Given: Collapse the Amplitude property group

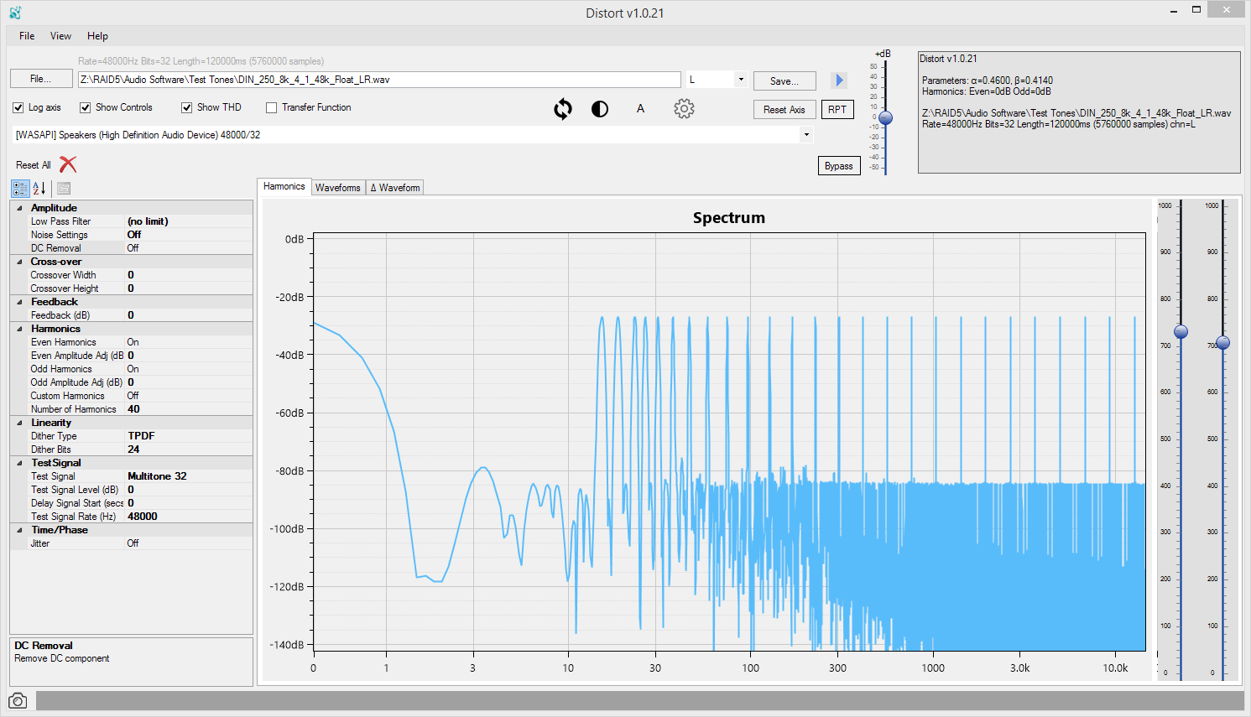Looking at the screenshot, I should [19, 208].
